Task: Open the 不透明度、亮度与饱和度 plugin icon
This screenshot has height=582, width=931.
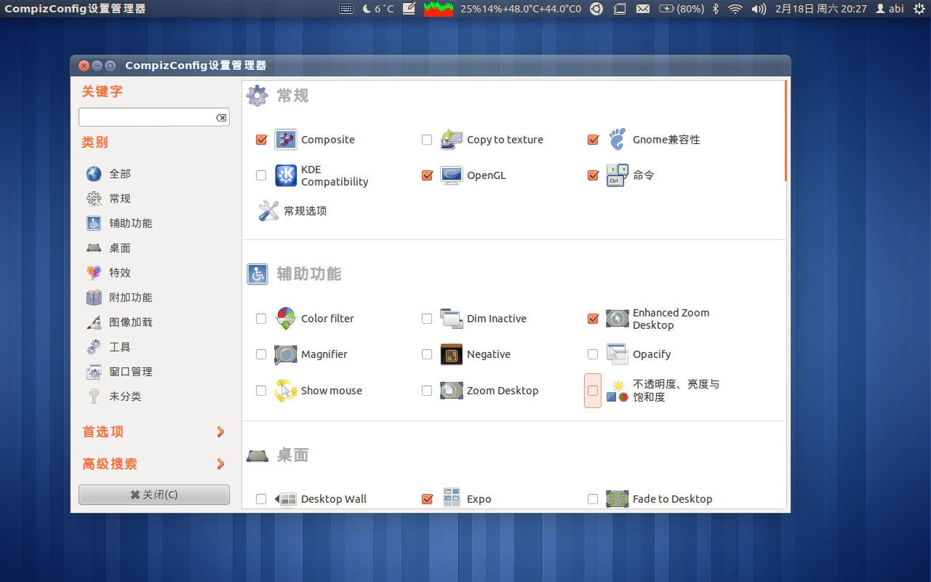Action: click(618, 391)
